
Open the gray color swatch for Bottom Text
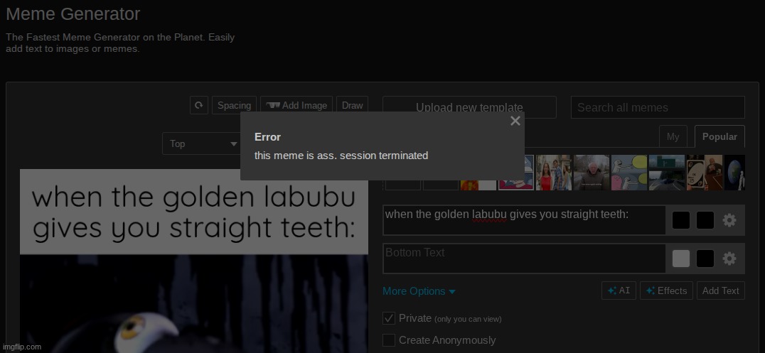pos(680,259)
